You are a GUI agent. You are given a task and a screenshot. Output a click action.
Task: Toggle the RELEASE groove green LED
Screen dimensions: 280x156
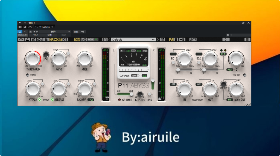coord(52,100)
